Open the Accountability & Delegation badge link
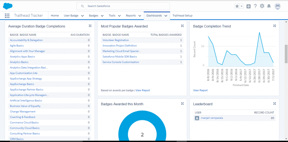 click(x=26, y=40)
